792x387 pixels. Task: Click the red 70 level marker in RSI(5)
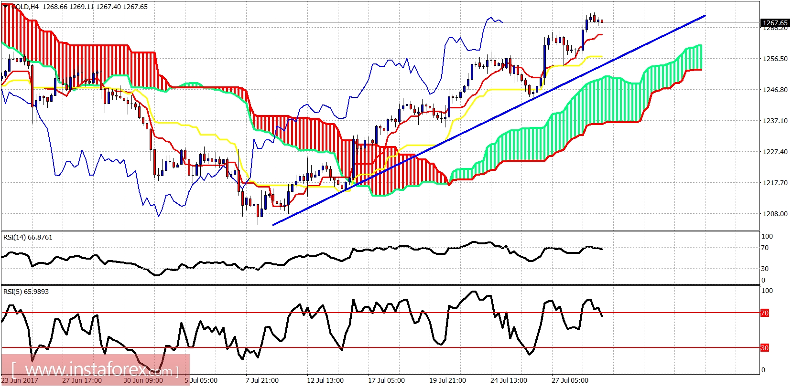tap(765, 313)
